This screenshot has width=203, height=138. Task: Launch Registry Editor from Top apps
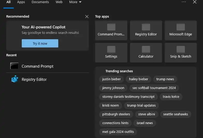(x=146, y=30)
